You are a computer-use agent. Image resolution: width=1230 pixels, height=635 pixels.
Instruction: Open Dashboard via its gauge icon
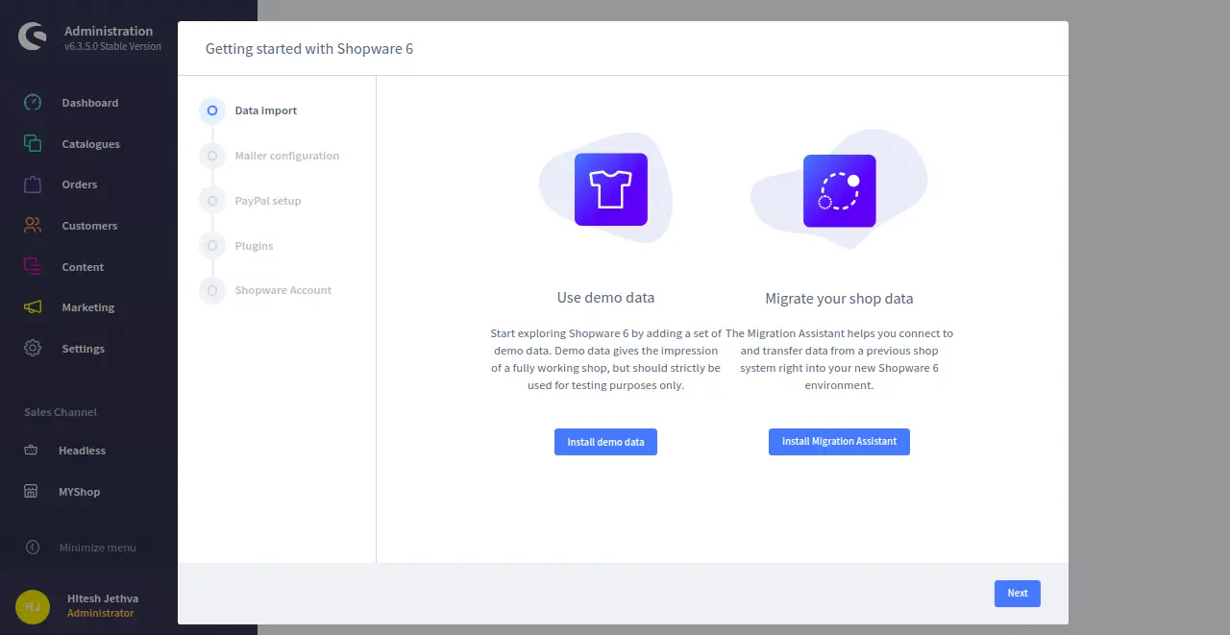tap(33, 102)
